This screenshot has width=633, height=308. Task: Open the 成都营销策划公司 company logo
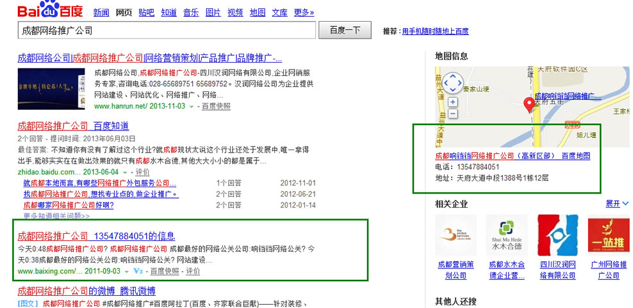tap(456, 235)
